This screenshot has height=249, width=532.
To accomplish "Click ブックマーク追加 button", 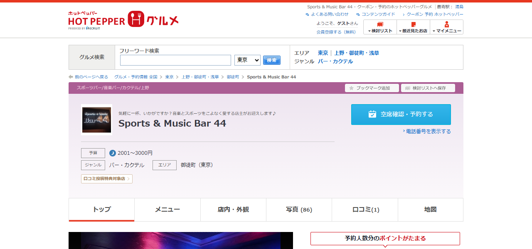I will [372, 88].
